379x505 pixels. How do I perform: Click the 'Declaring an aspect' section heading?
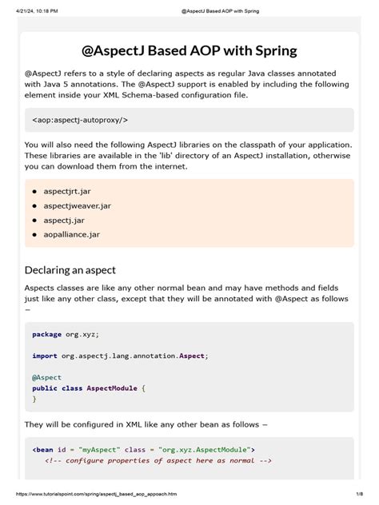(70, 270)
